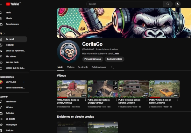Switch to the En directo tab

click(83, 67)
